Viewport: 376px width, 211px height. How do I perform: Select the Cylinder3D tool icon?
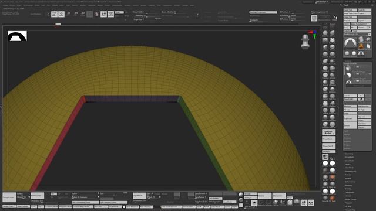[x=361, y=39]
